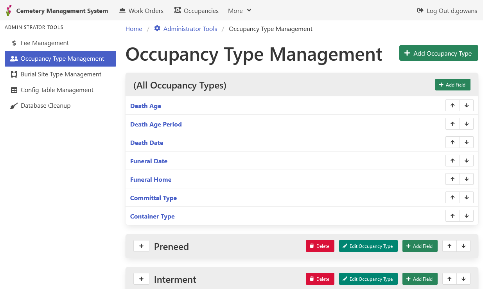The image size is (483, 289).
Task: Click the Cemetery Management System flower logo
Action: point(9,11)
